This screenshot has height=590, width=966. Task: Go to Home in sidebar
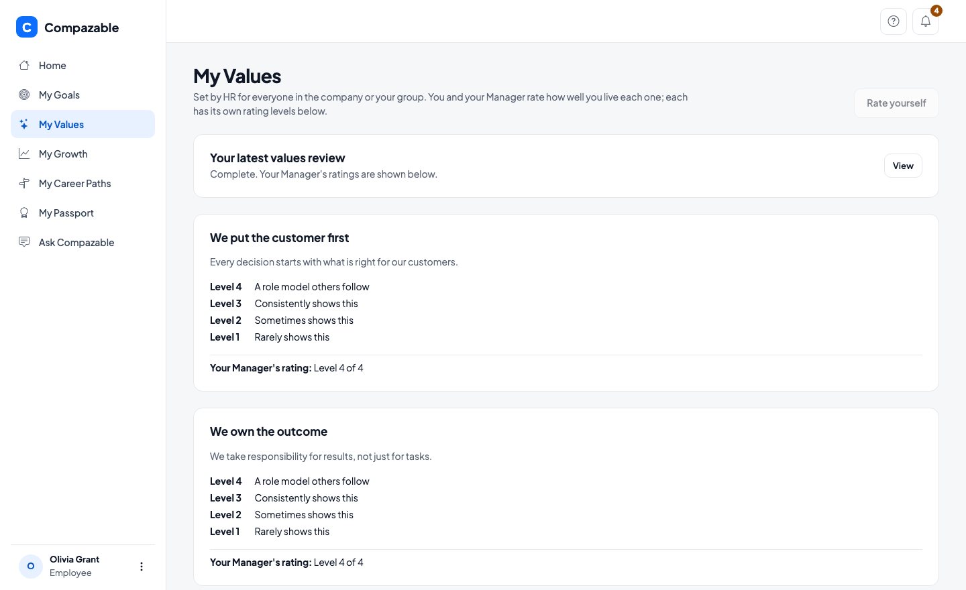pyautogui.click(x=83, y=65)
